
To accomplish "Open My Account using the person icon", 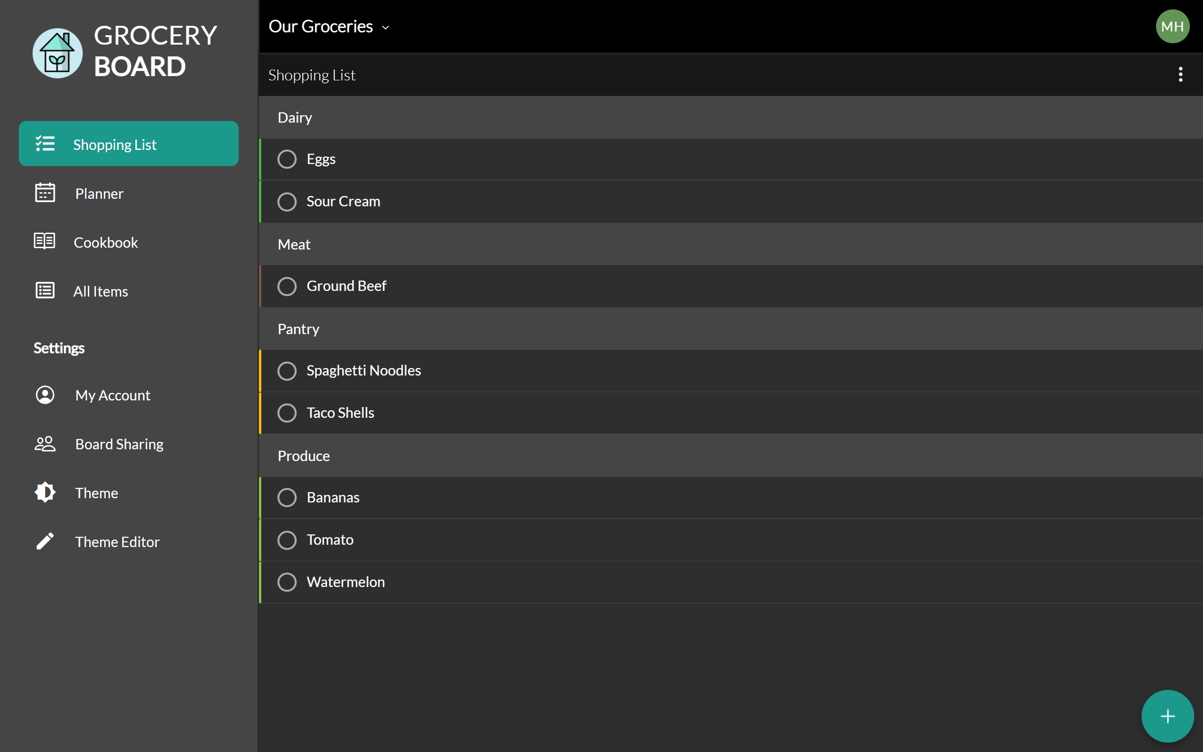I will 45,394.
